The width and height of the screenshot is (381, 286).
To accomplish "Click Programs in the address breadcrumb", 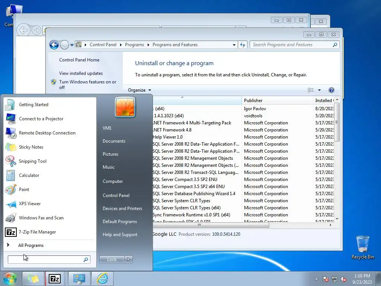I will pos(134,45).
